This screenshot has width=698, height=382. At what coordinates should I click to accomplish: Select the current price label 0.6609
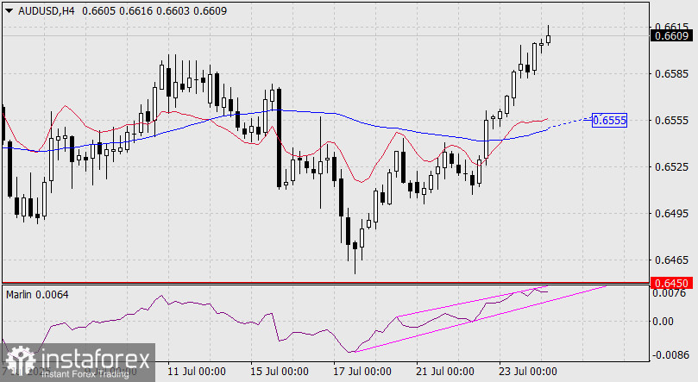point(672,36)
